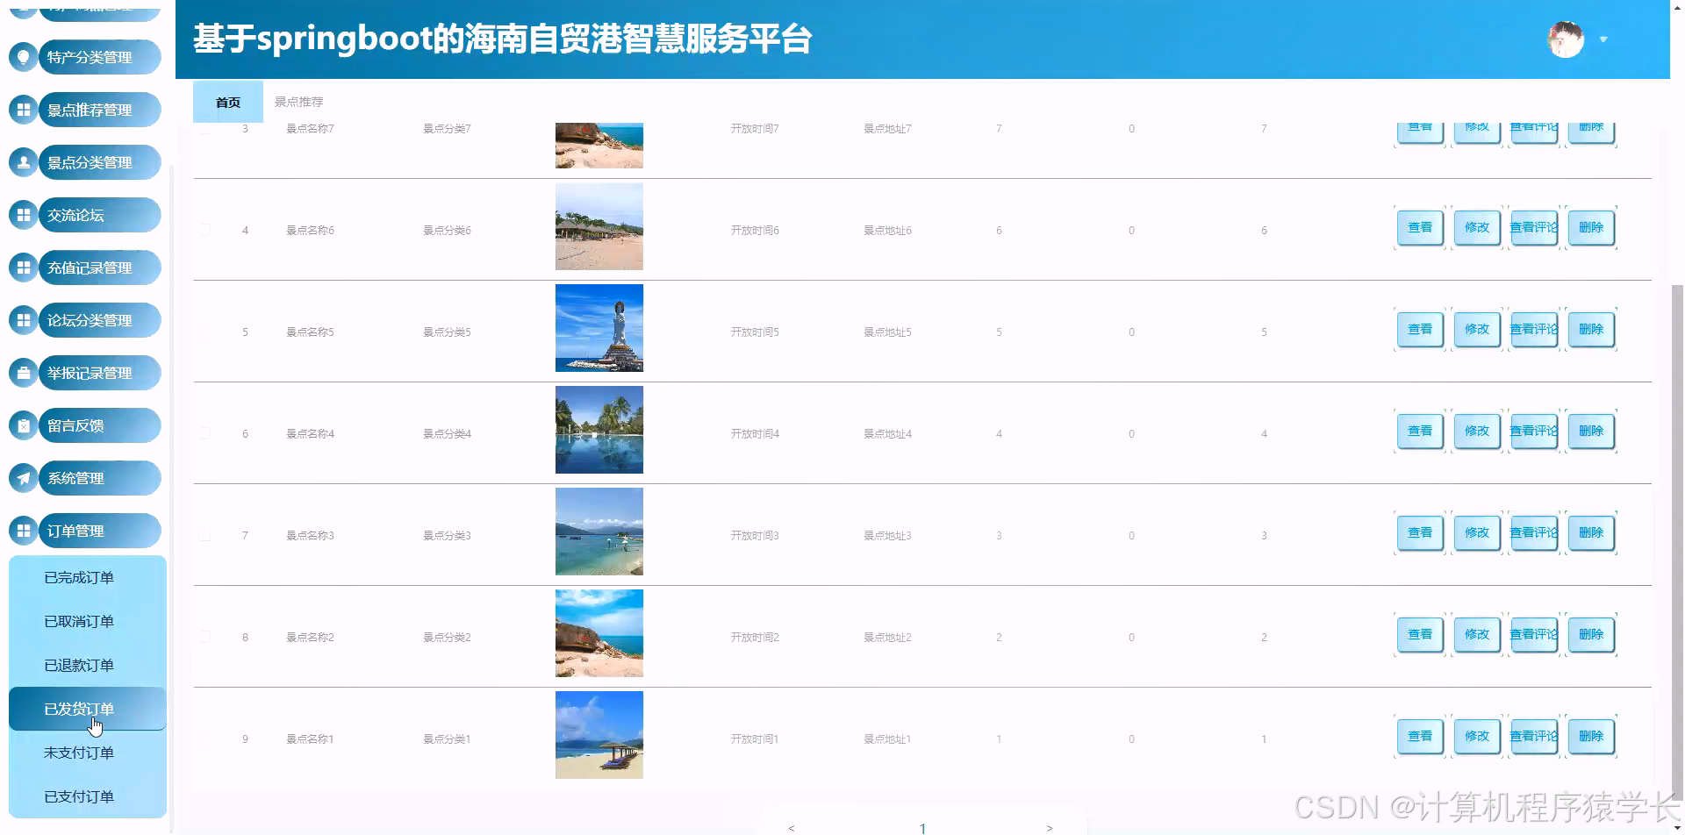Viewport: 1685px width, 835px height.
Task: Go to next page arrow
Action: pyautogui.click(x=1049, y=828)
